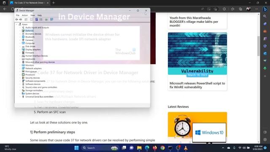
Task: Open the Help menu in Device Manager
Action: [40, 15]
